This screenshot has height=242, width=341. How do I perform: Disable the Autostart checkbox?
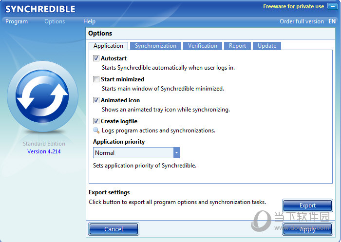click(x=96, y=58)
